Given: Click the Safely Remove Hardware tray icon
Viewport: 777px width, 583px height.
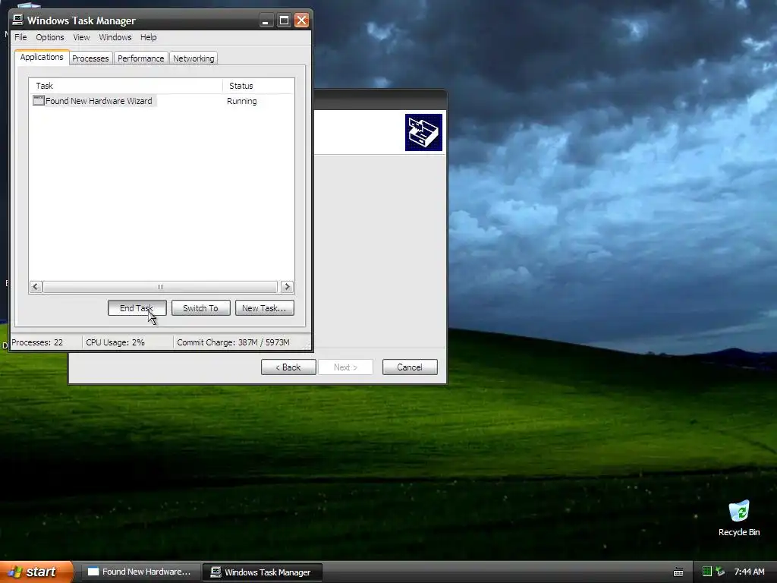Looking at the screenshot, I should [x=720, y=572].
